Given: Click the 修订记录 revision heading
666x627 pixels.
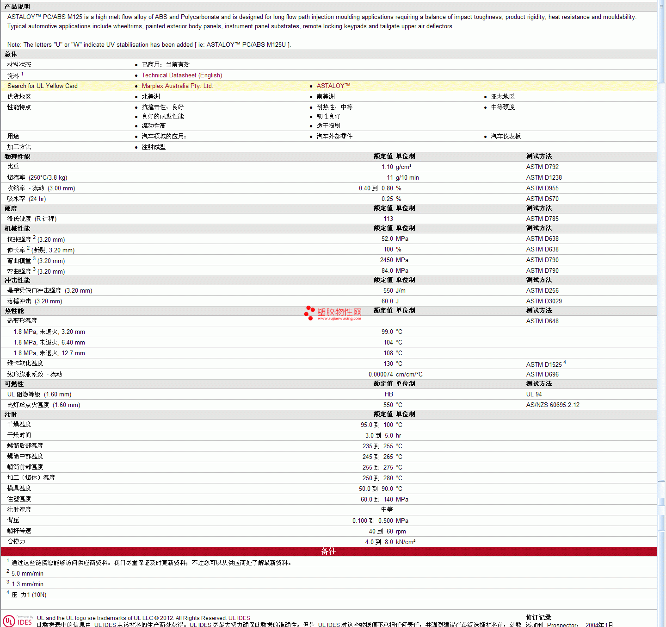Looking at the screenshot, I should 539,617.
